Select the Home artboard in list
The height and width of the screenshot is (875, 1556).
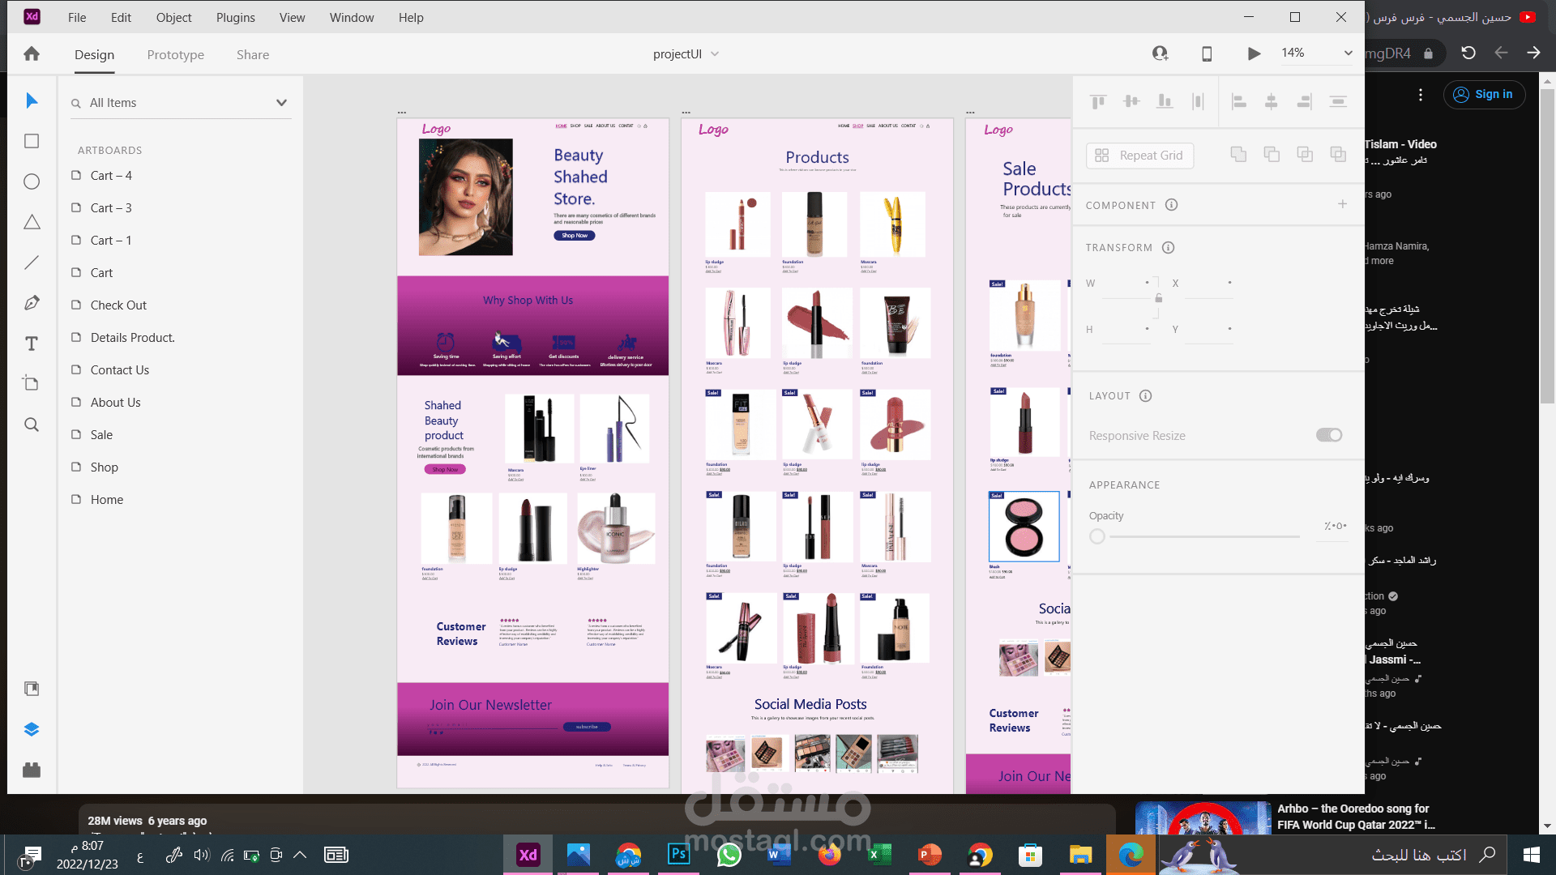107,499
